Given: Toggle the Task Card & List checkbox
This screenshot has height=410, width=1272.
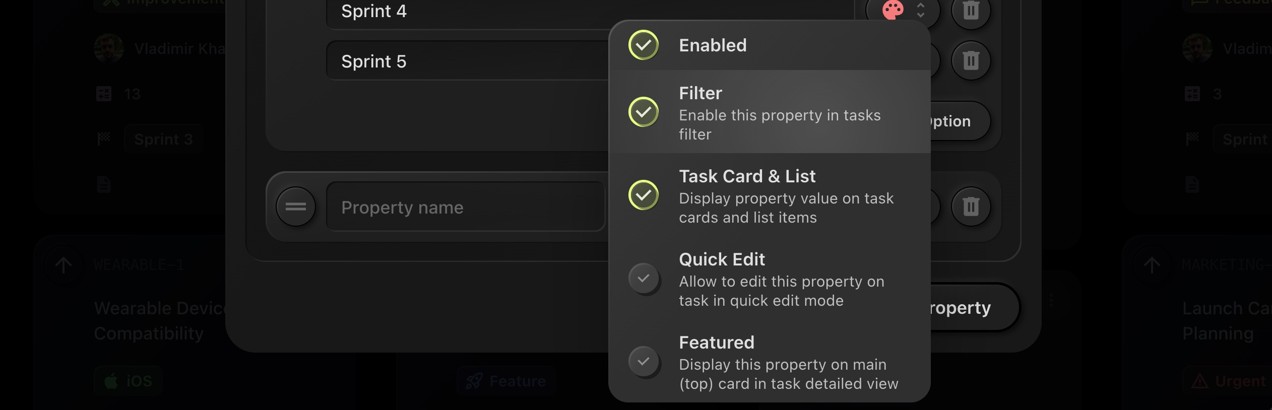Looking at the screenshot, I should (644, 195).
